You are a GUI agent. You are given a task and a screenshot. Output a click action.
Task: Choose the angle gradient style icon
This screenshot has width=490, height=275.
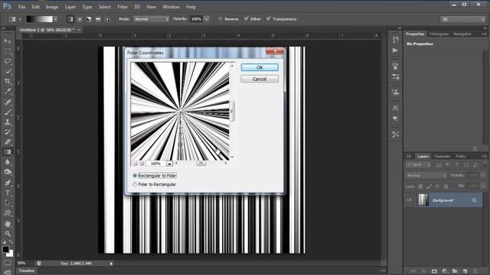pyautogui.click(x=89, y=19)
